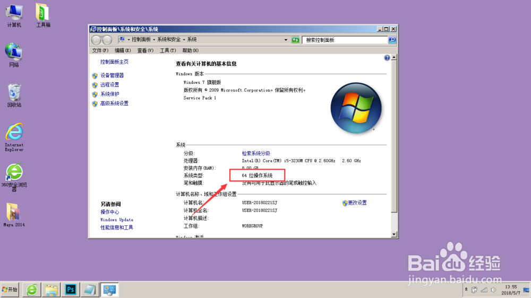Click the 检索系统分级 link
This screenshot has height=298, width=531.
pos(256,153)
